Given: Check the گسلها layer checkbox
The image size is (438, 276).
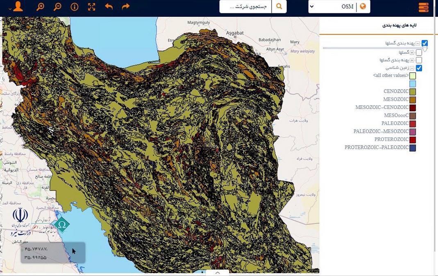Looking at the screenshot, I should pos(419,52).
